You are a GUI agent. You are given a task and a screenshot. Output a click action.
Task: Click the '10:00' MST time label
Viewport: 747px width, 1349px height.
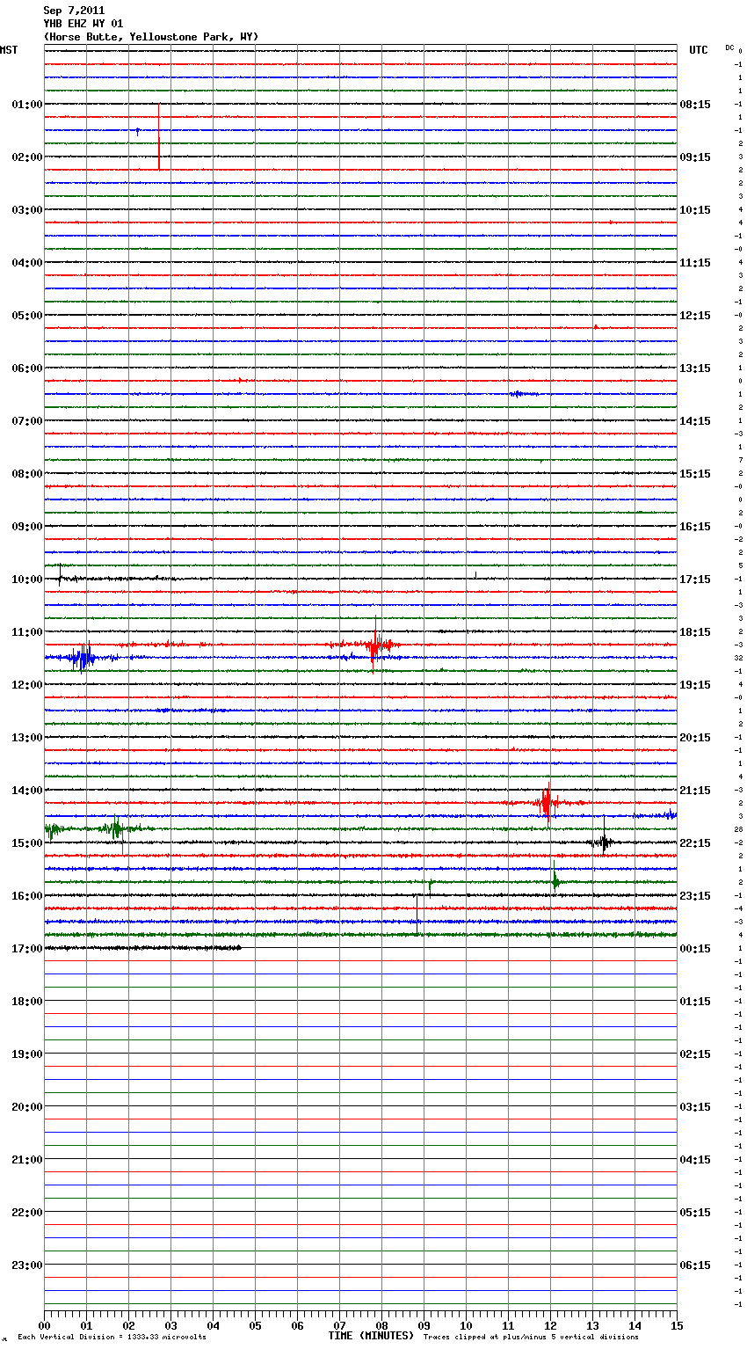(27, 580)
